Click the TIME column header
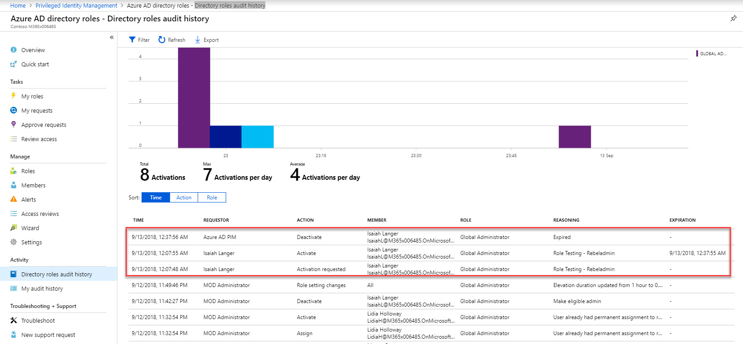Viewport: 743px width, 344px height. tap(138, 220)
